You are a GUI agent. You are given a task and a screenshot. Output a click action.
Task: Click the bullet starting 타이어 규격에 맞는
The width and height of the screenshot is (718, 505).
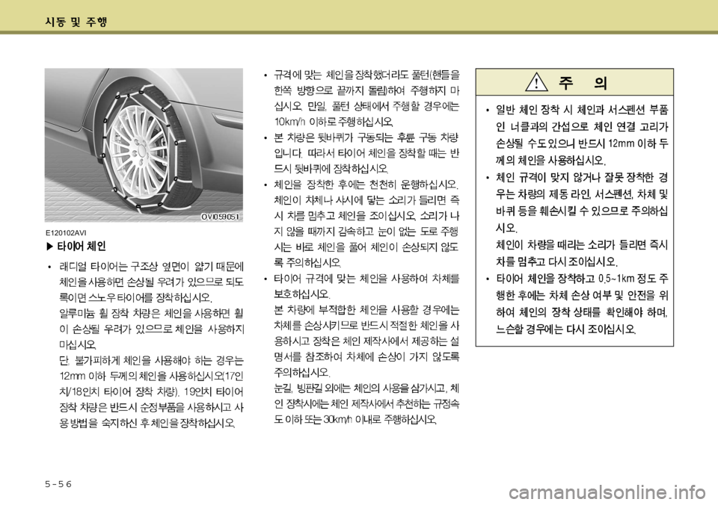(x=362, y=349)
